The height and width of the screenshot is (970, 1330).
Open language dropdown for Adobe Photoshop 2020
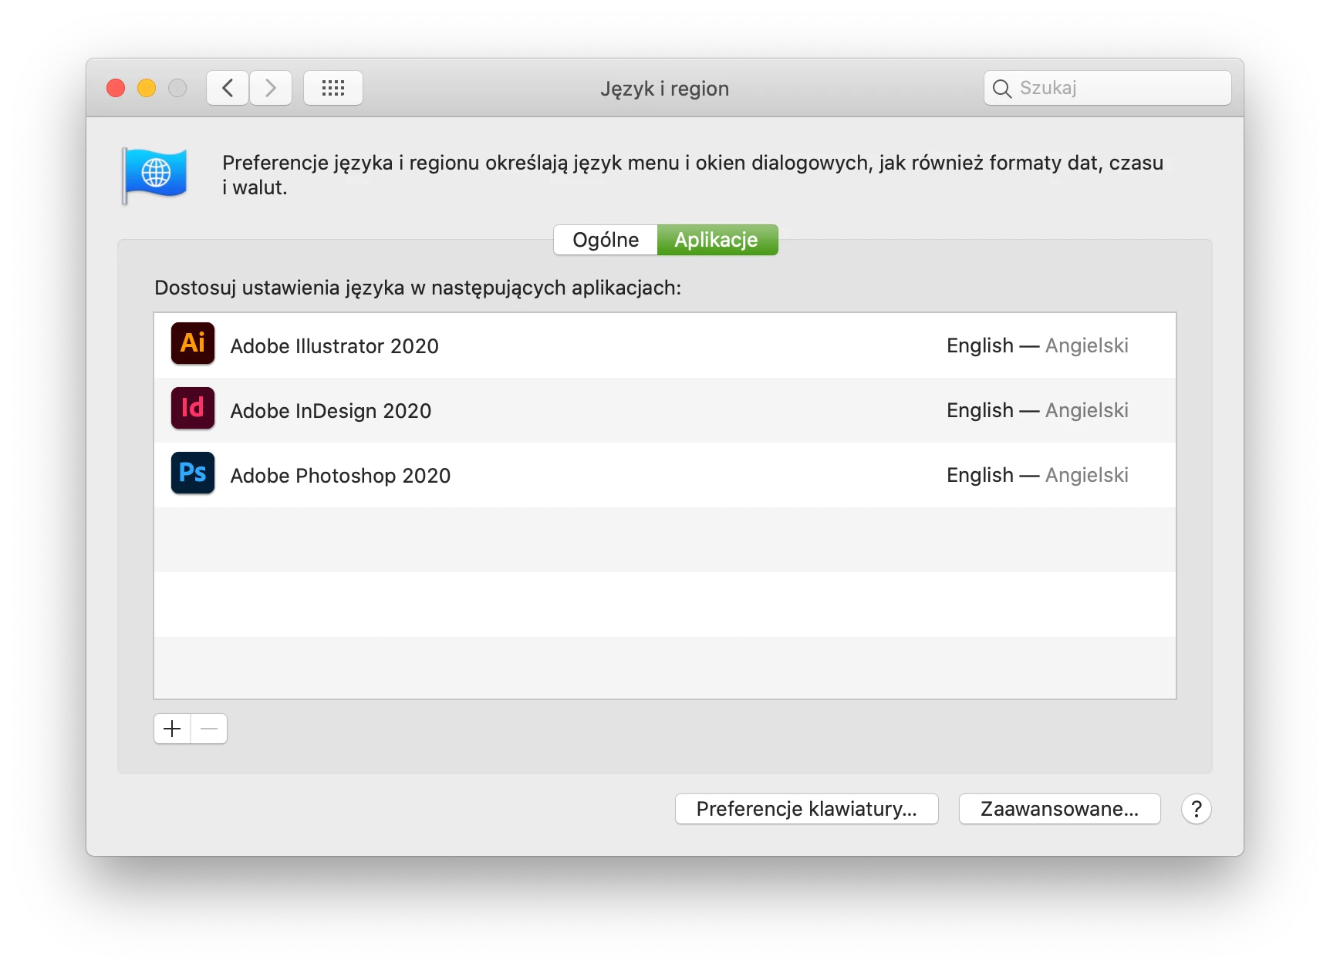[1038, 475]
